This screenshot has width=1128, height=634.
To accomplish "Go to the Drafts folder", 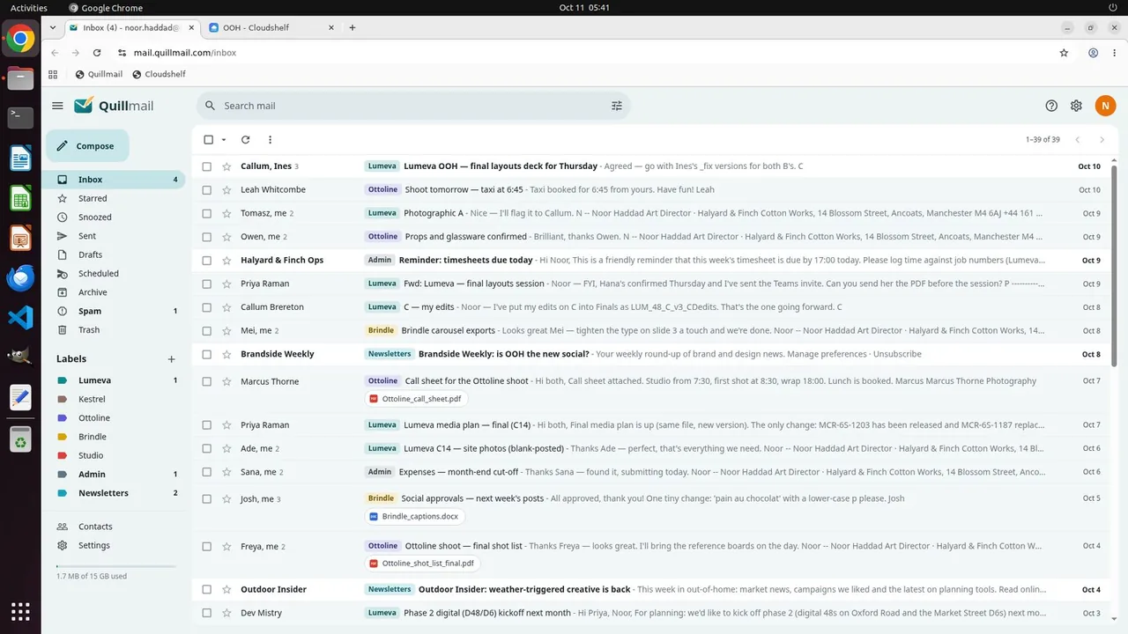I will [115, 254].
